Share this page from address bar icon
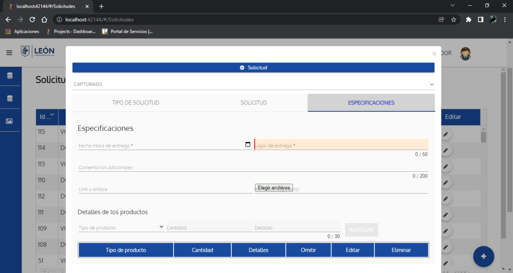 click(x=442, y=19)
